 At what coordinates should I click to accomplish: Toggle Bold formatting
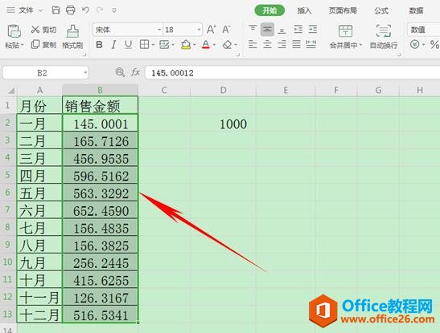[x=99, y=45]
